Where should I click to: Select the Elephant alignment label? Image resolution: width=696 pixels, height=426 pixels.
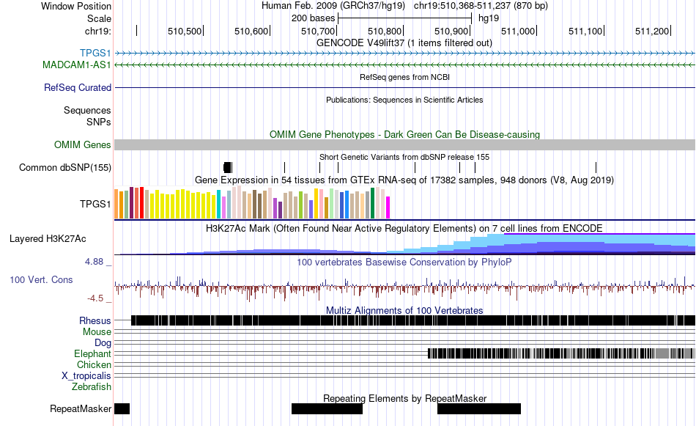pyautogui.click(x=92, y=354)
